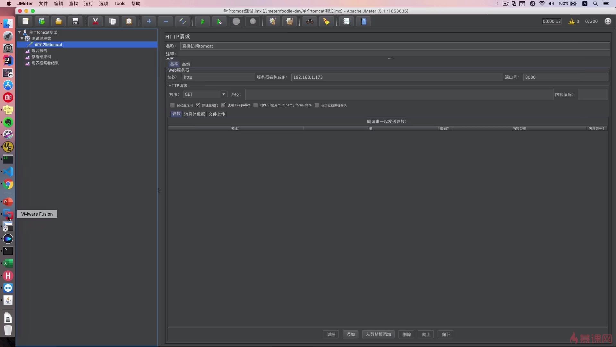Click the 路径 input field

tap(399, 94)
